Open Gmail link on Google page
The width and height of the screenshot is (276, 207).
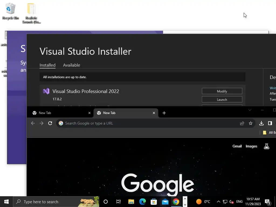coord(237,146)
